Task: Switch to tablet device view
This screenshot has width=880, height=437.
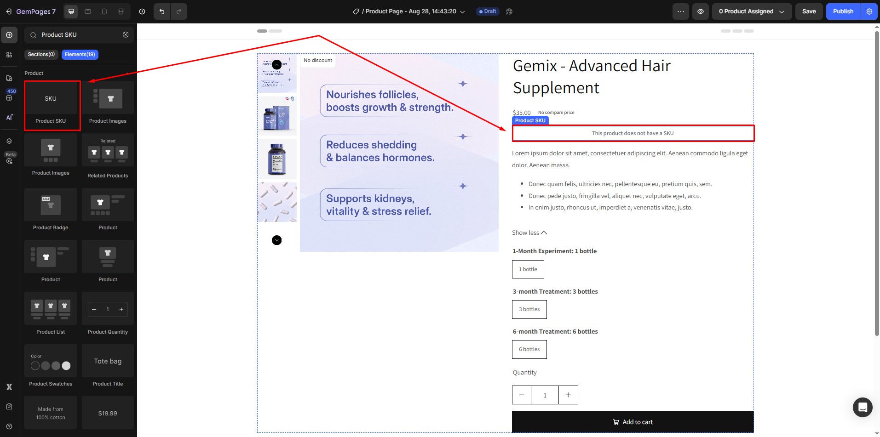Action: coord(88,11)
